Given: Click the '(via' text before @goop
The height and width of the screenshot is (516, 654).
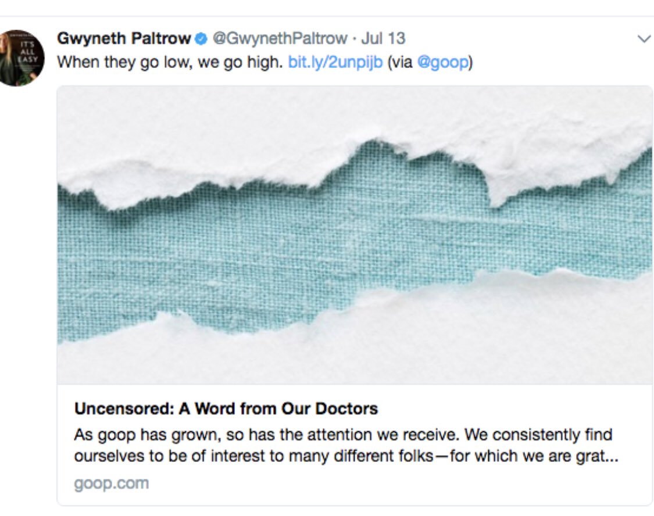Looking at the screenshot, I should 400,63.
